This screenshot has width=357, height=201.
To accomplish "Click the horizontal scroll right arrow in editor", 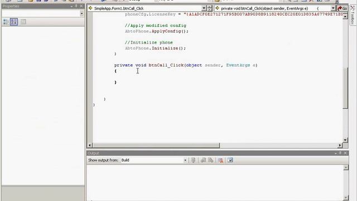I will (340, 145).
